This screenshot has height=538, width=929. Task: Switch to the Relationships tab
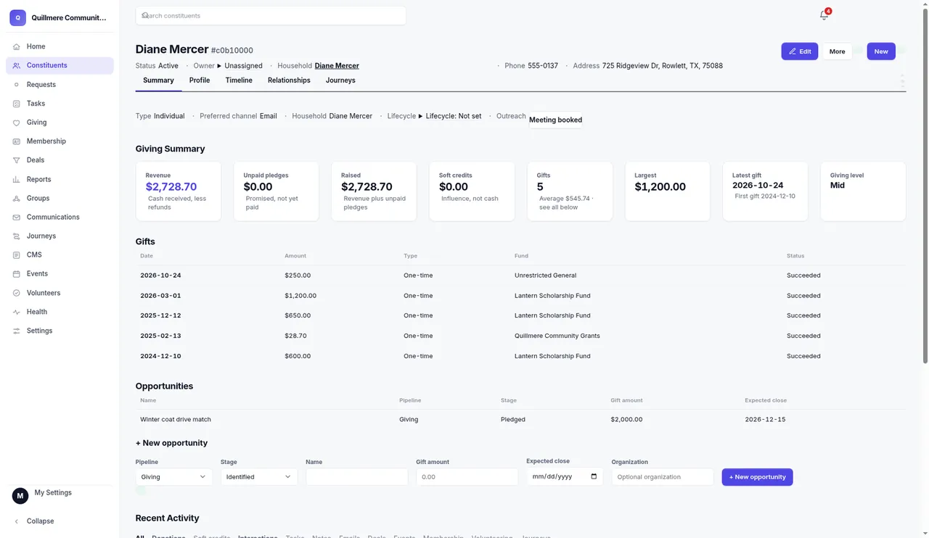289,80
